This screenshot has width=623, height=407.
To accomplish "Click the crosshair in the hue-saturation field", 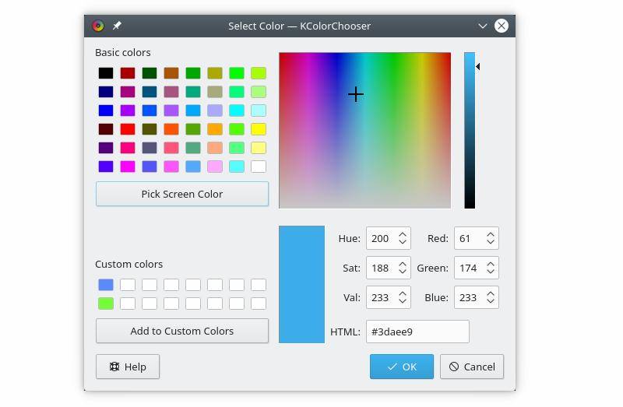I will point(356,94).
